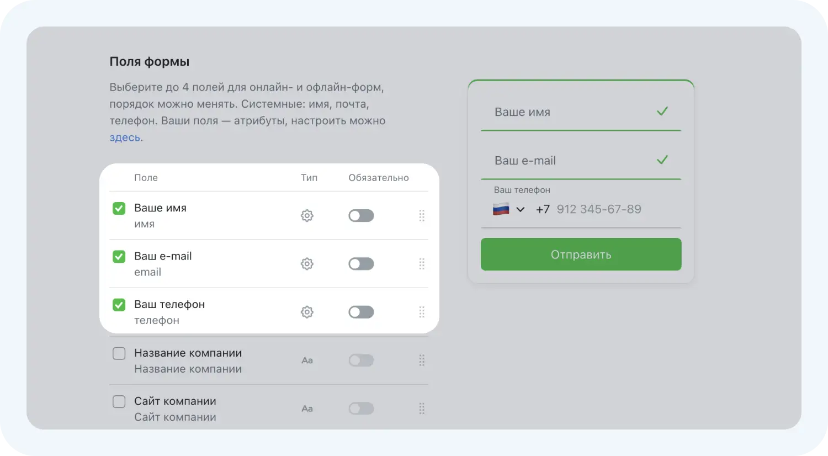This screenshot has height=456, width=828.
Task: Follow the здесь link in description
Action: coord(125,137)
